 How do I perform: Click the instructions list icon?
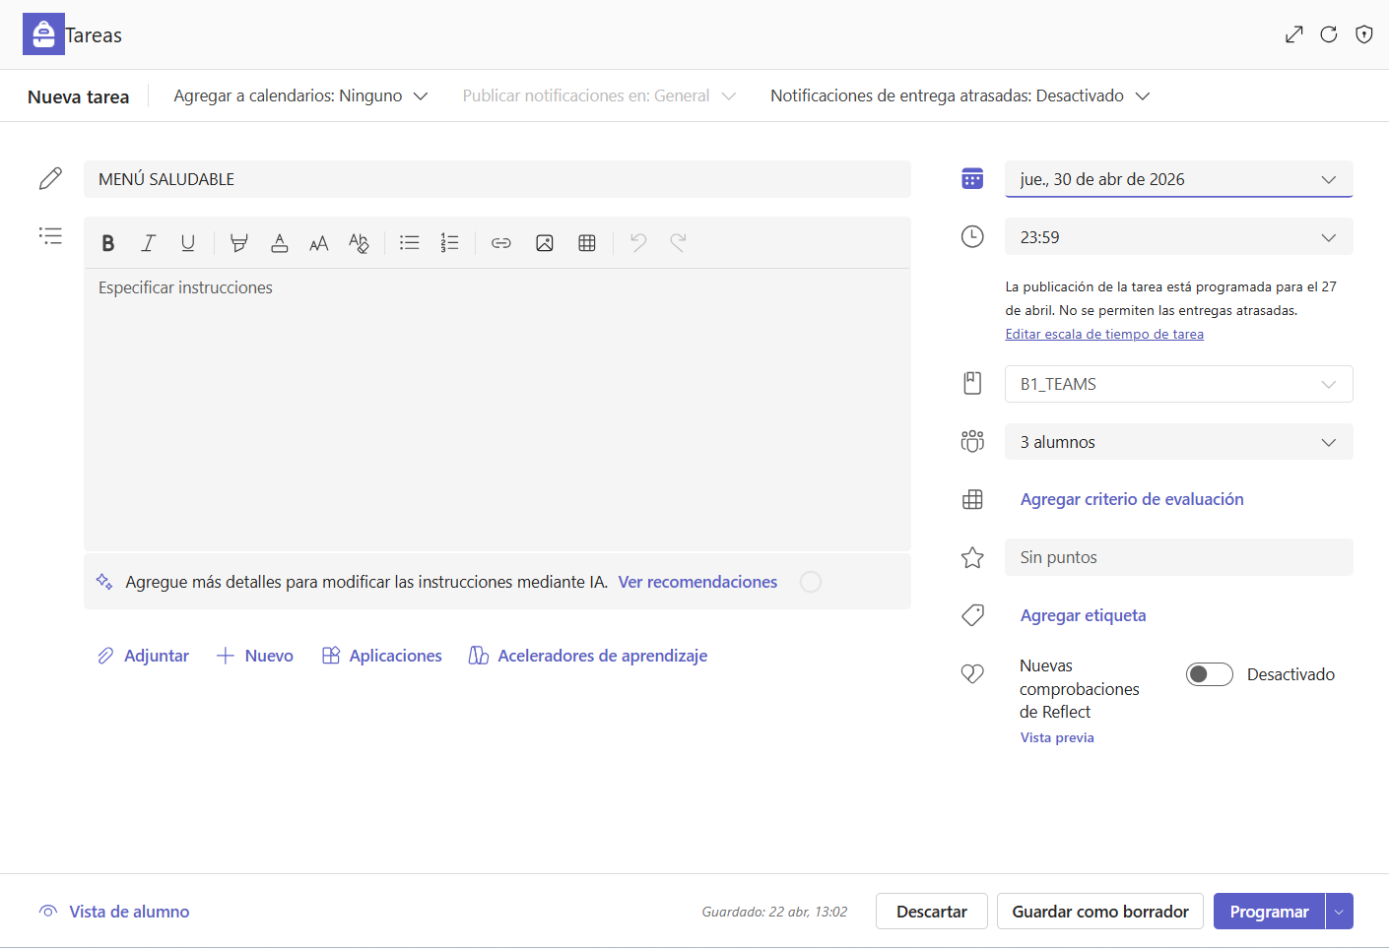tap(50, 236)
